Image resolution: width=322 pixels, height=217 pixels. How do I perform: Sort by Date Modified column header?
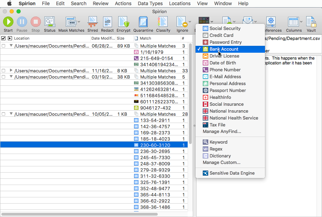click(103, 38)
